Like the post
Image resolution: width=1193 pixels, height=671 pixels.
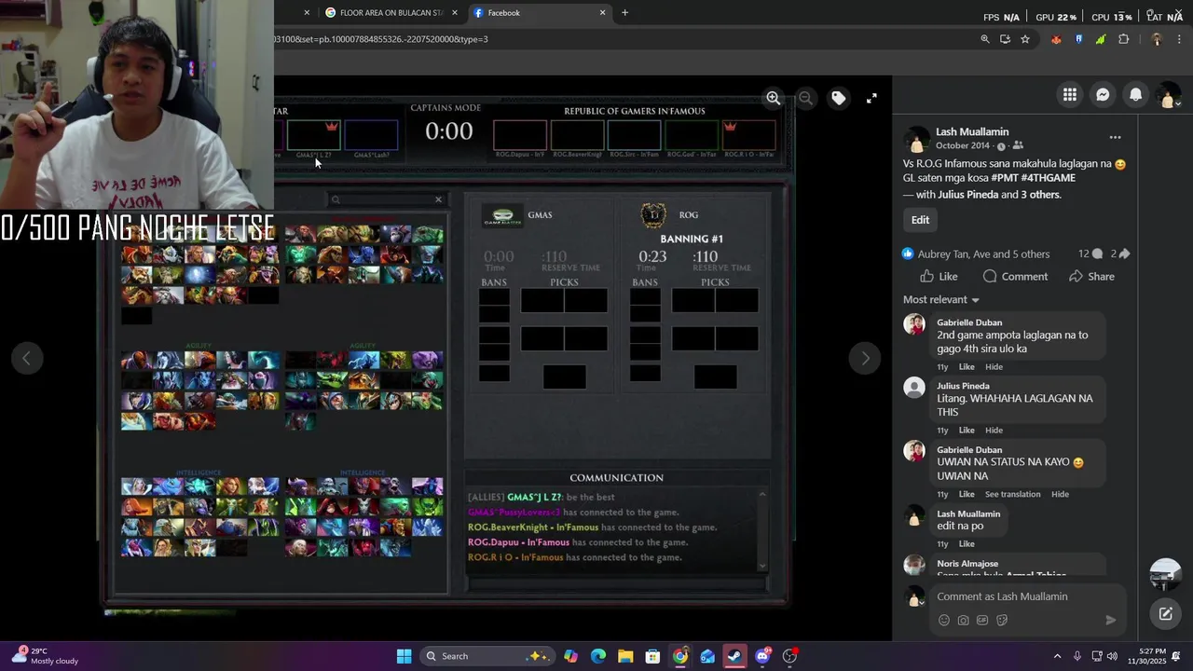point(939,277)
